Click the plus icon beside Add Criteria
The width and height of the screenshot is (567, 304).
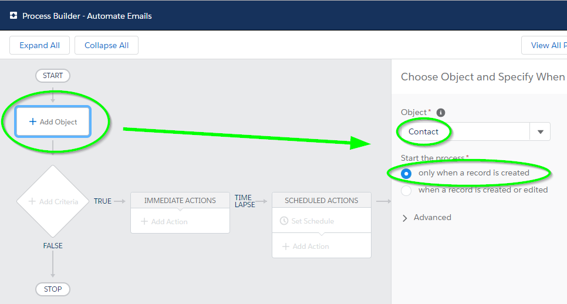pos(32,201)
